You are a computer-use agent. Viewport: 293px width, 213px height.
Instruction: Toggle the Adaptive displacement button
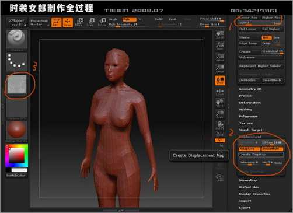pyautogui.click(x=249, y=149)
